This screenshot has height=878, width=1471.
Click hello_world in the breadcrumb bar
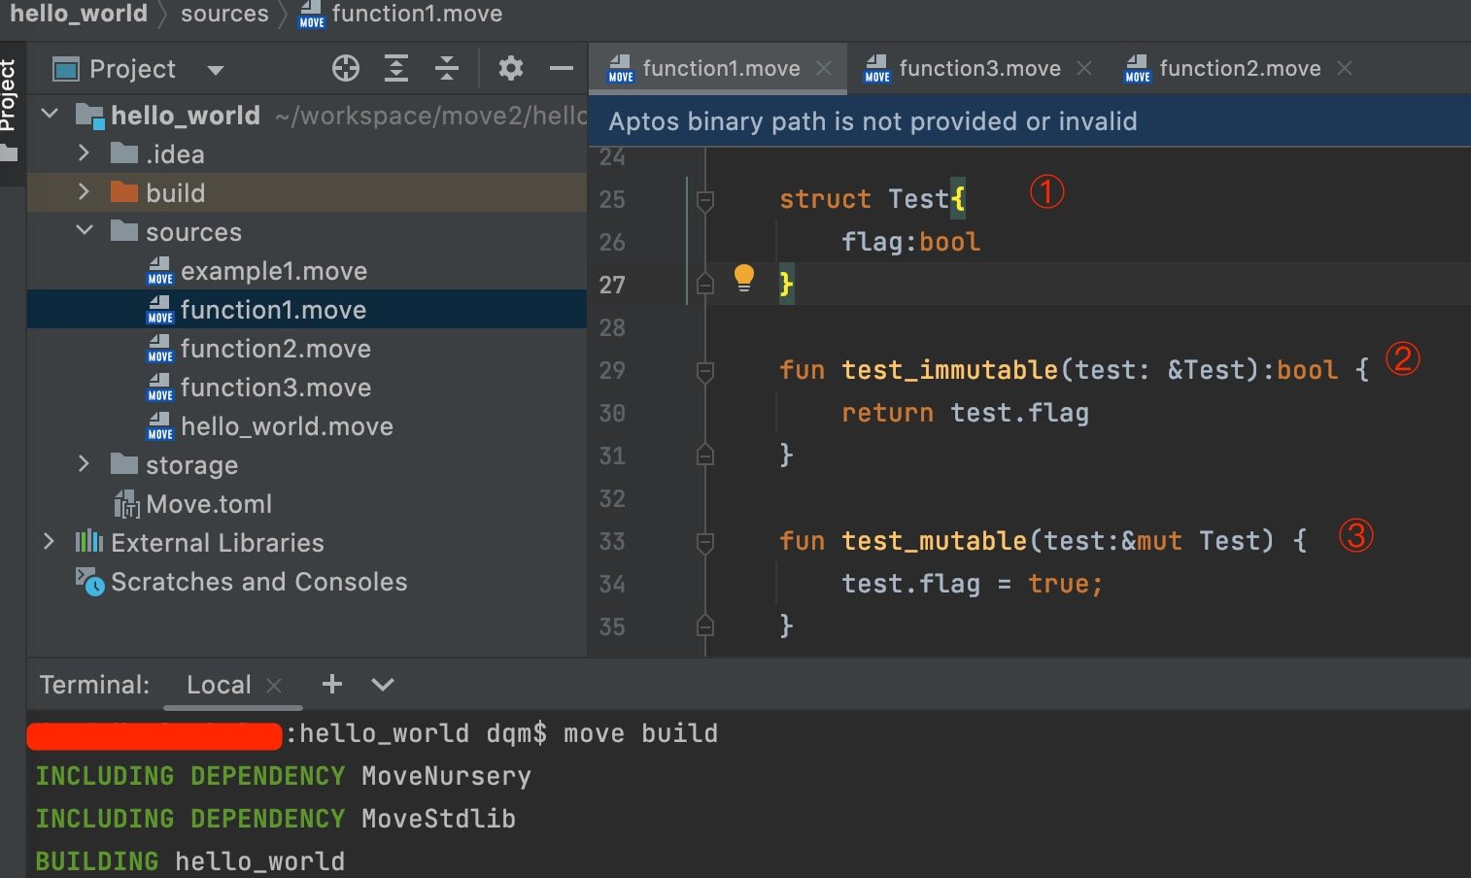coord(79,14)
